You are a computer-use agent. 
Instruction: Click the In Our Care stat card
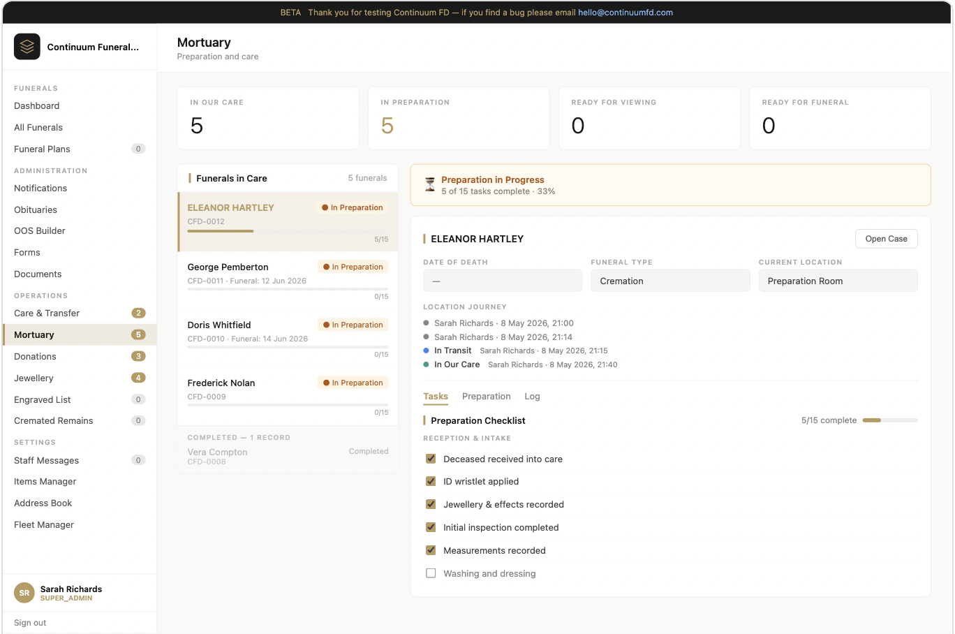pos(268,118)
